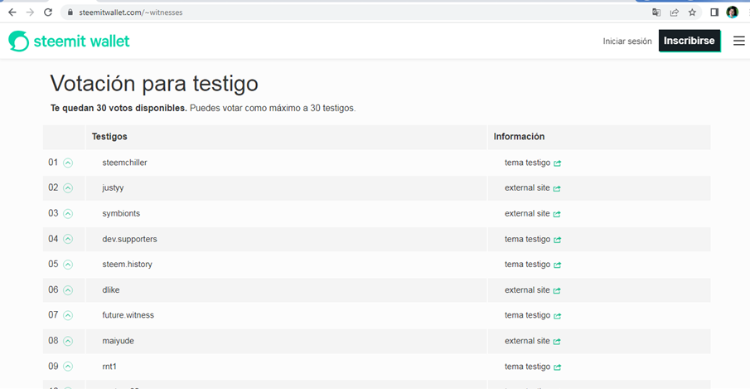Open future.witness witness profile
The height and width of the screenshot is (389, 750).
128,315
